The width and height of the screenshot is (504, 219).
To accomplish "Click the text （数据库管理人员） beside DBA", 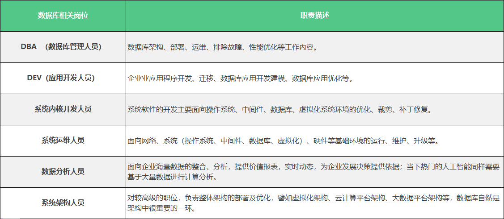I will 73,46.
